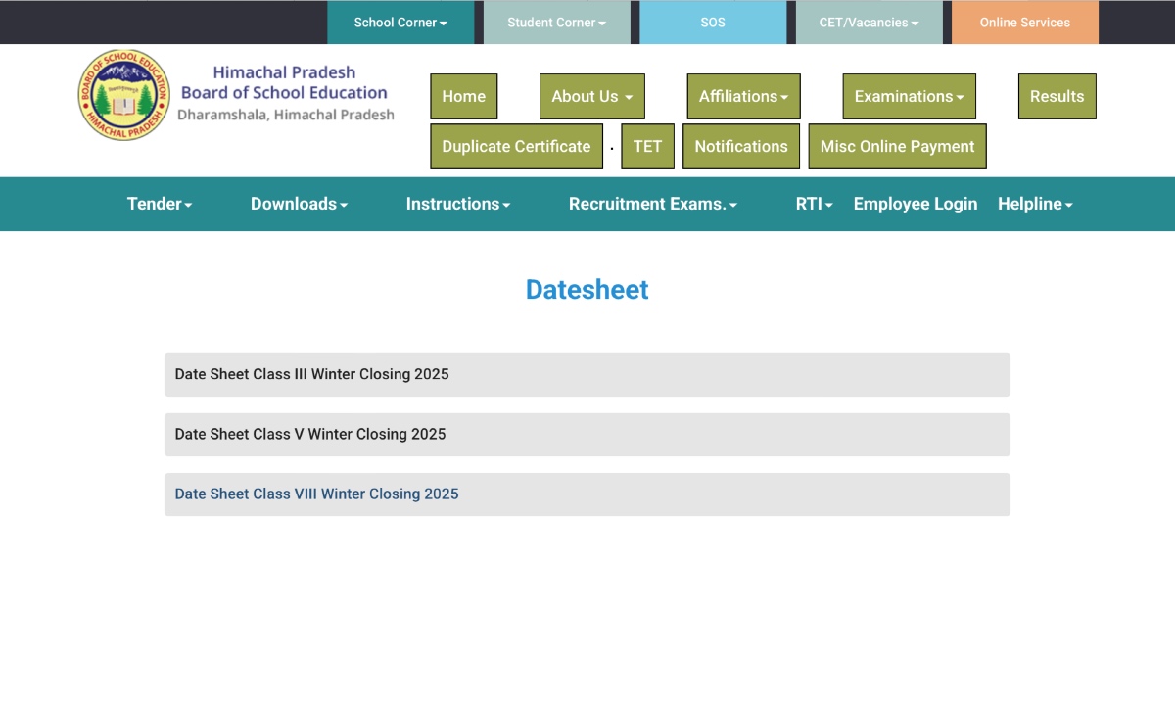
Task: Expand the School Corner dropdown
Action: coord(400,22)
